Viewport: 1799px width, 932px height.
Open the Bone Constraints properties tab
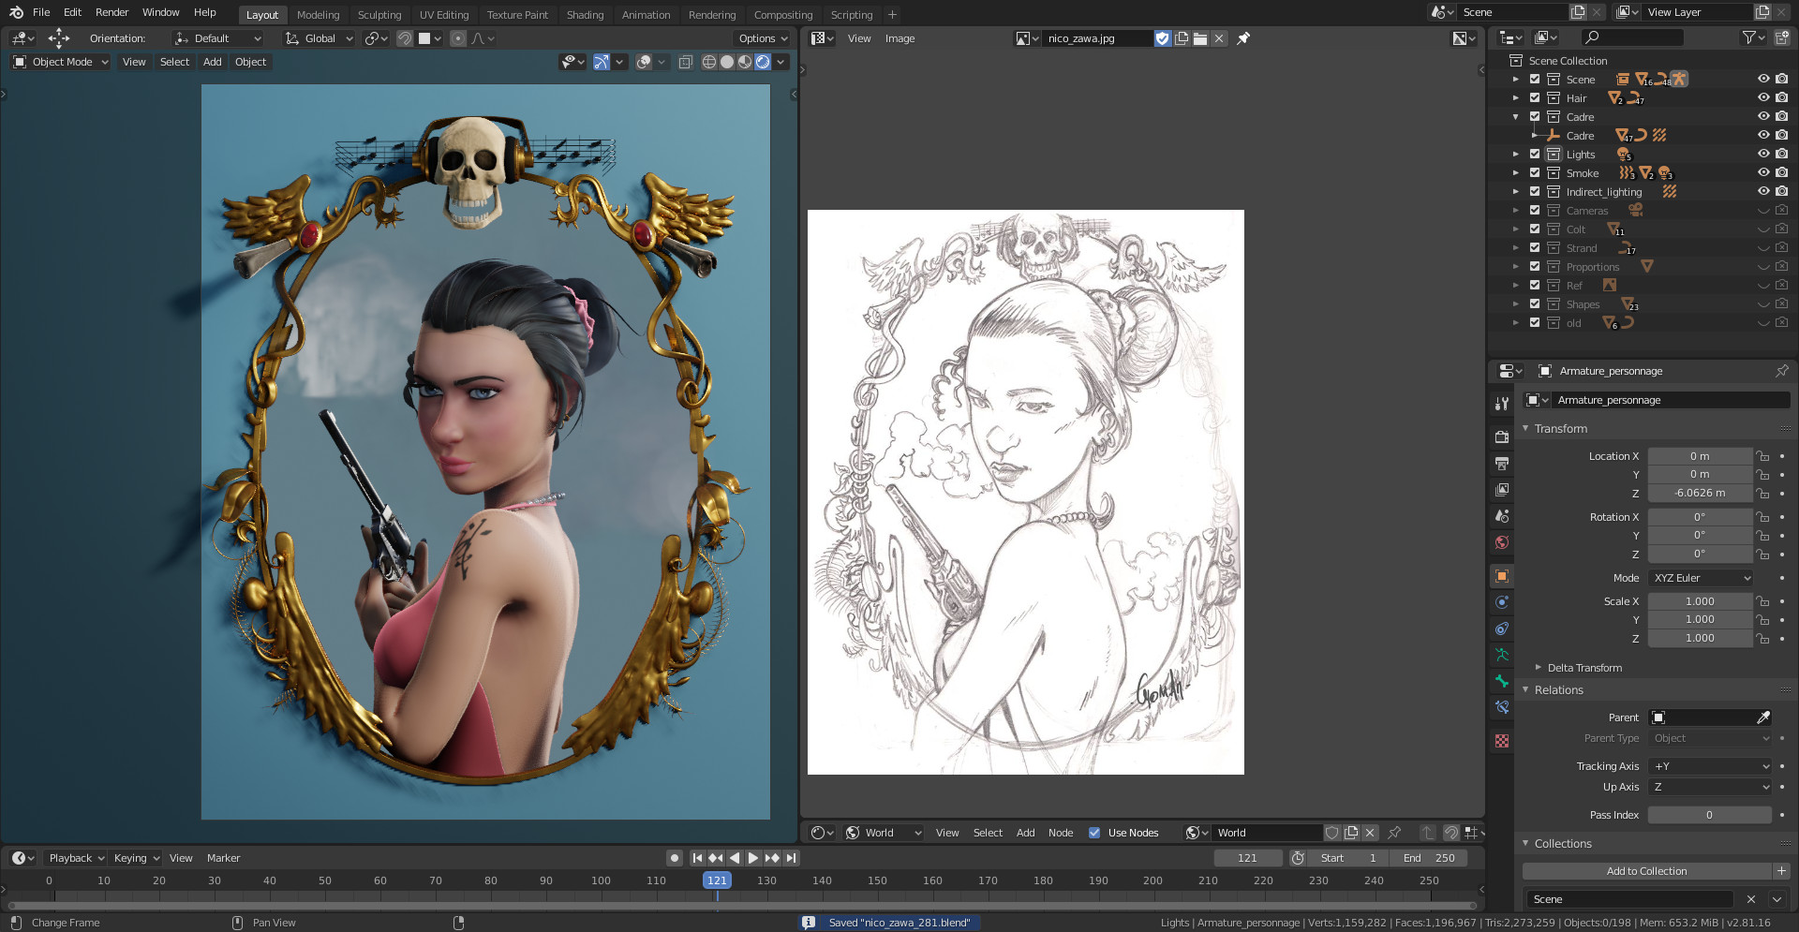point(1502,707)
